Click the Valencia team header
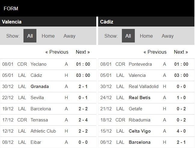 [x=48, y=22]
